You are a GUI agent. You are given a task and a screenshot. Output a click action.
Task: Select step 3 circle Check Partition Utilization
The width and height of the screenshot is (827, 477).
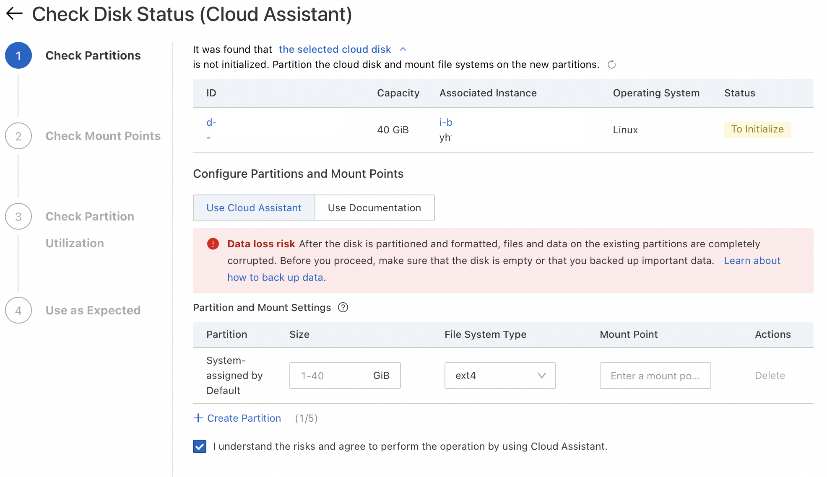tap(18, 216)
